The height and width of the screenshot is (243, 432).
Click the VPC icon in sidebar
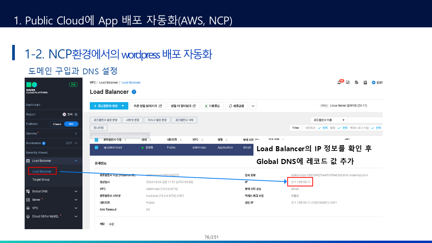[28, 208]
